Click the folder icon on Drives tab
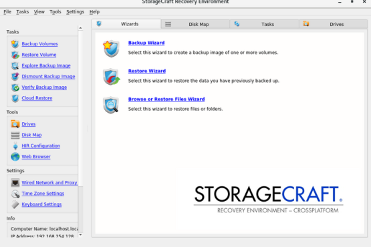The image size is (371, 247). click(306, 24)
